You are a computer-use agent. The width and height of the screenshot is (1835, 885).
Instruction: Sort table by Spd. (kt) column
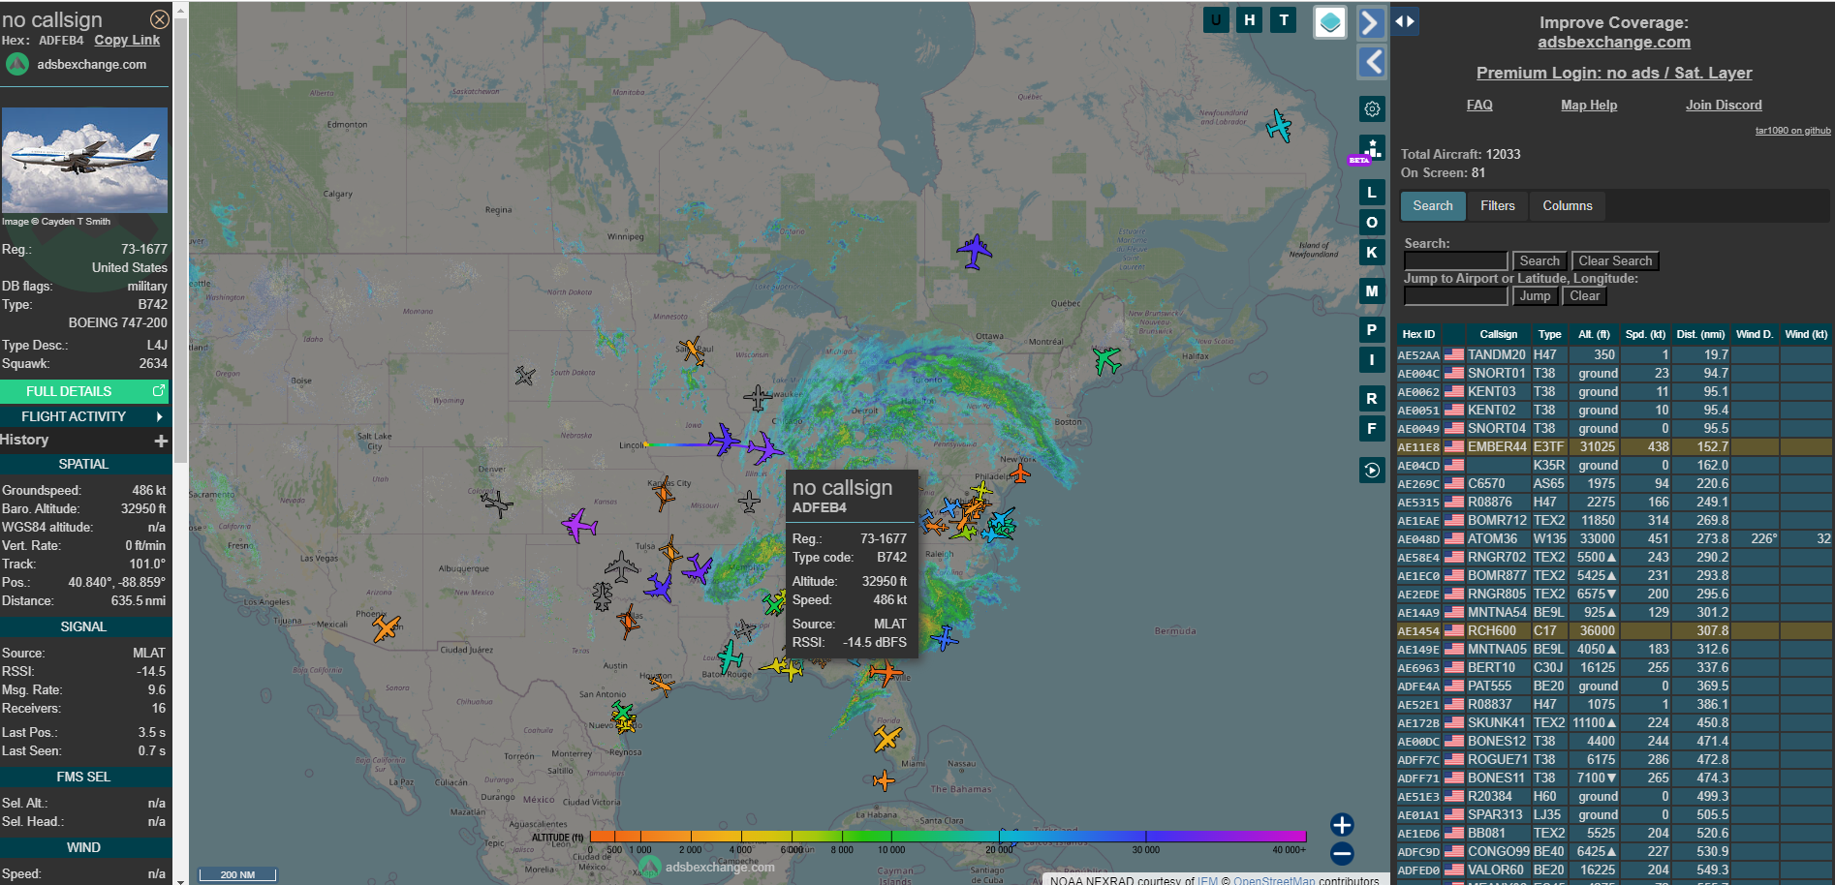click(1645, 334)
